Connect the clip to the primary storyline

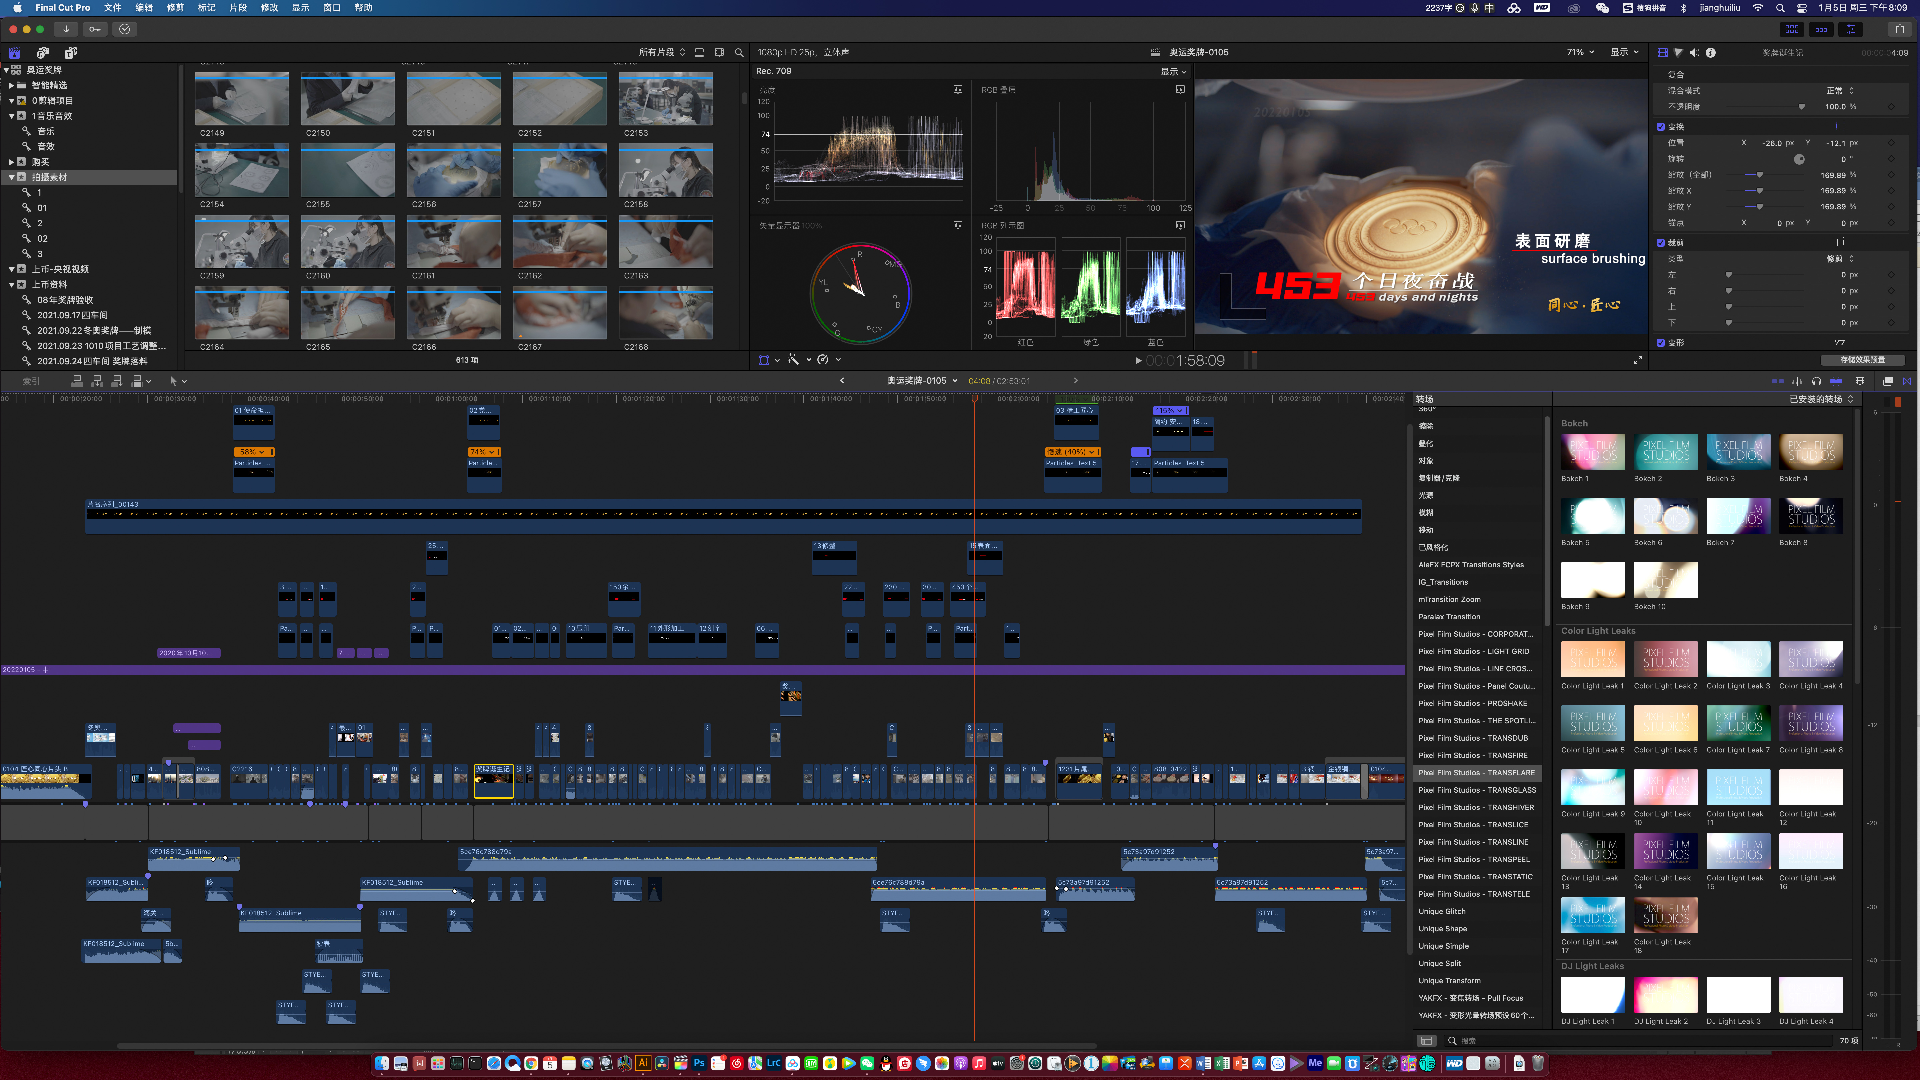(x=78, y=381)
